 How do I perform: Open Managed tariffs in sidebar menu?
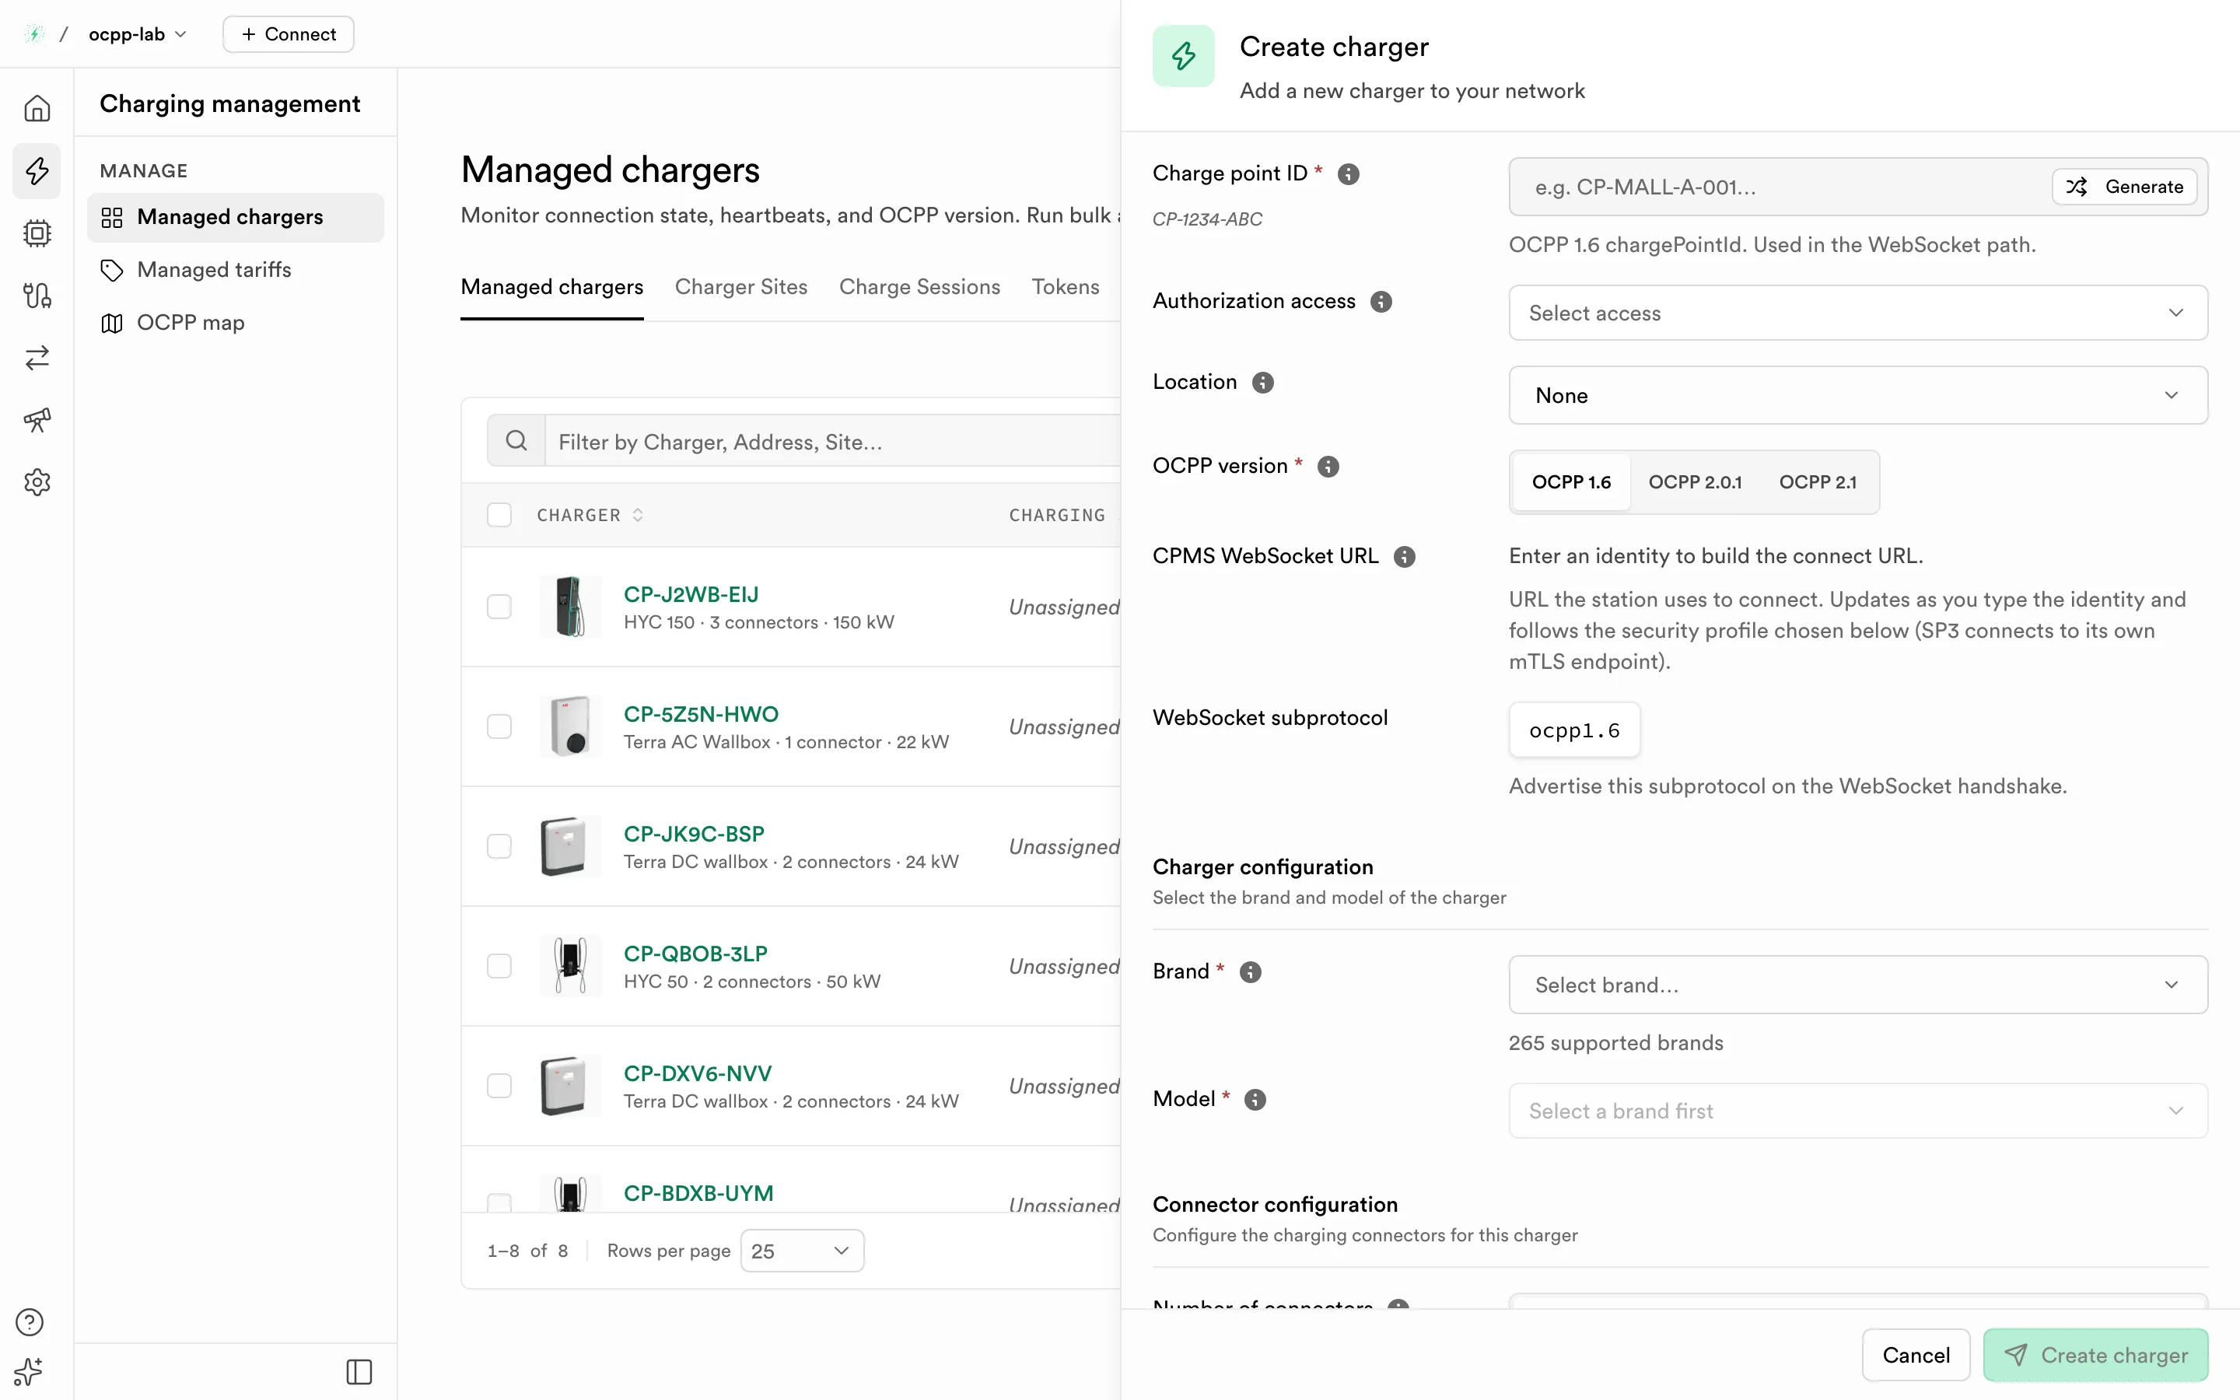point(235,271)
